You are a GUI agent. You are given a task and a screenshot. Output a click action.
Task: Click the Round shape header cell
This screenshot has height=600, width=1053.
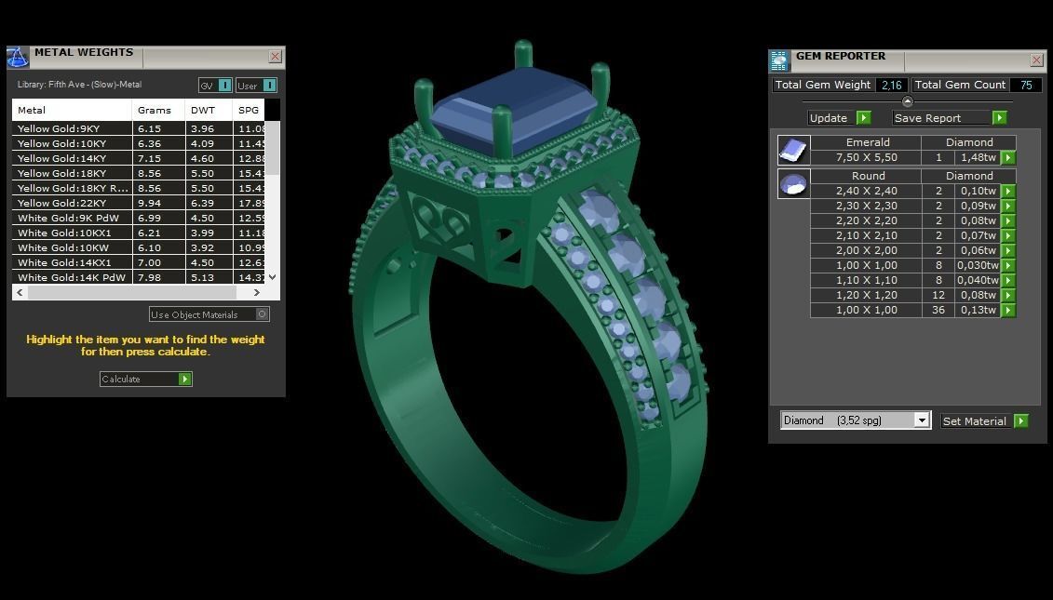tap(866, 176)
